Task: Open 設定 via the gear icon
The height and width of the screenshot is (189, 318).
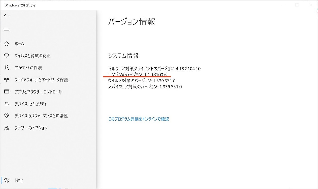Action: click(x=7, y=181)
